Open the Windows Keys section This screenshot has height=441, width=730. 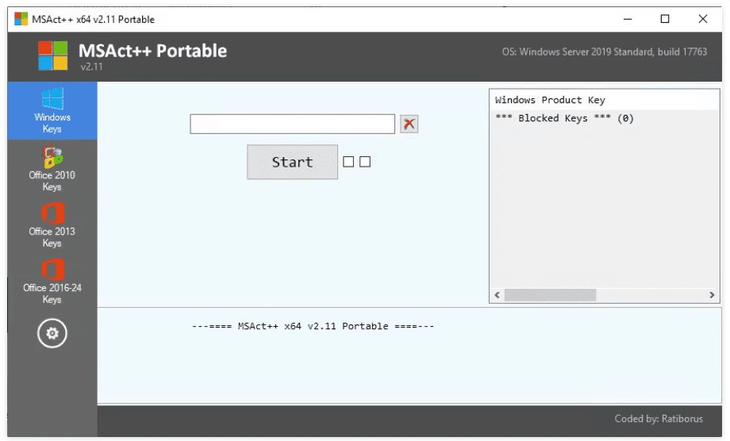pos(52,111)
